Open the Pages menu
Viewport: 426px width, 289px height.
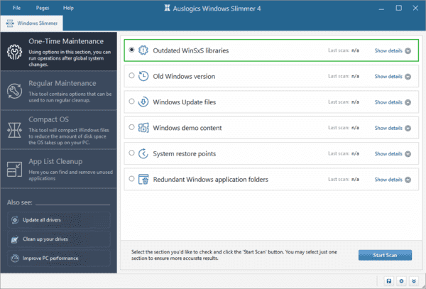click(43, 8)
